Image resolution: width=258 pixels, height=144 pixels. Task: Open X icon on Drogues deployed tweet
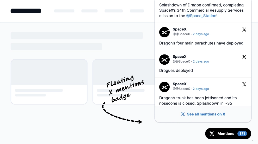click(244, 57)
